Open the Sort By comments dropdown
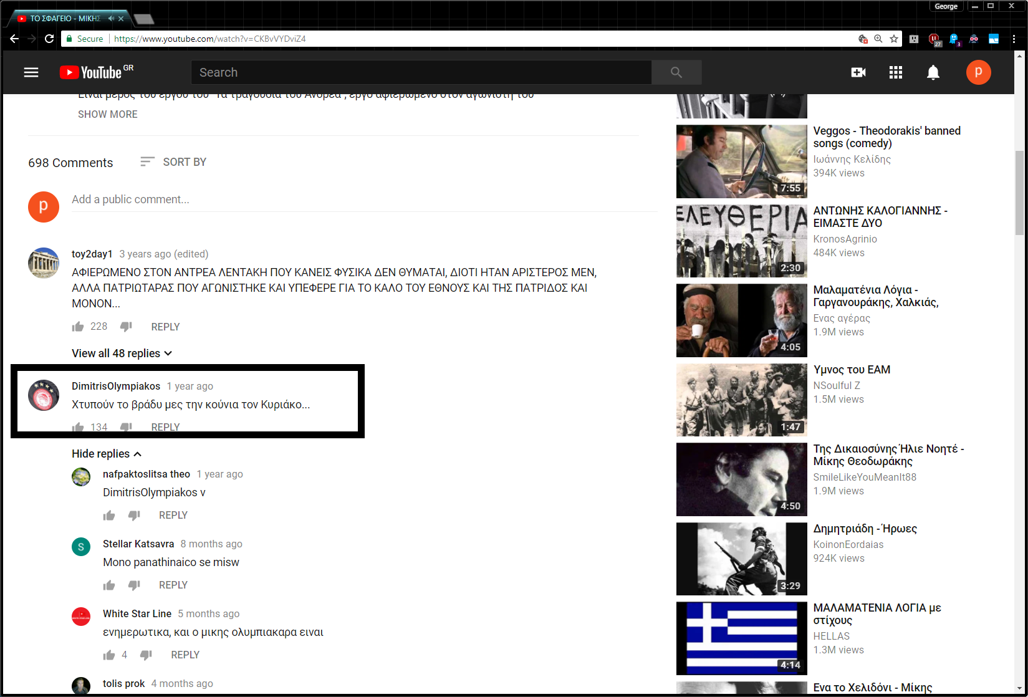 [173, 162]
